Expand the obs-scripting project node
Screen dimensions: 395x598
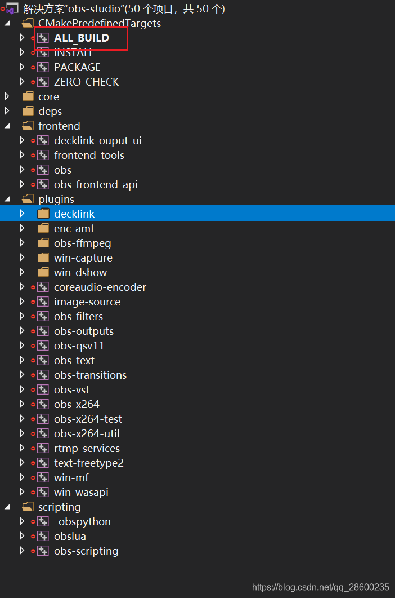(22, 551)
